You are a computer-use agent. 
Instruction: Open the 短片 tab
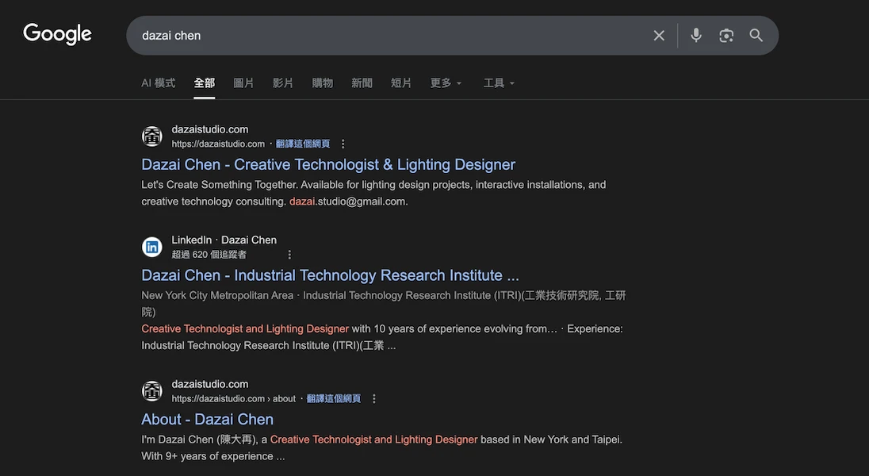[401, 83]
